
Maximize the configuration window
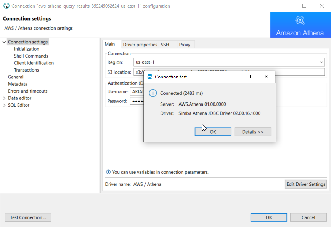click(304, 6)
